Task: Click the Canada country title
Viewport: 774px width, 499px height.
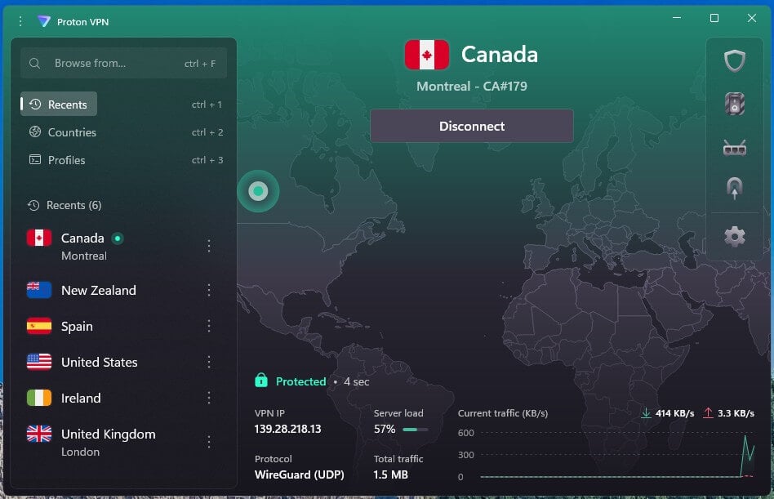Action: click(x=499, y=54)
